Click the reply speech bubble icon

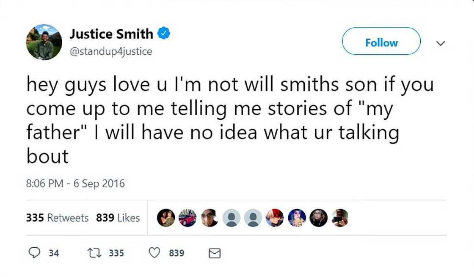point(33,253)
